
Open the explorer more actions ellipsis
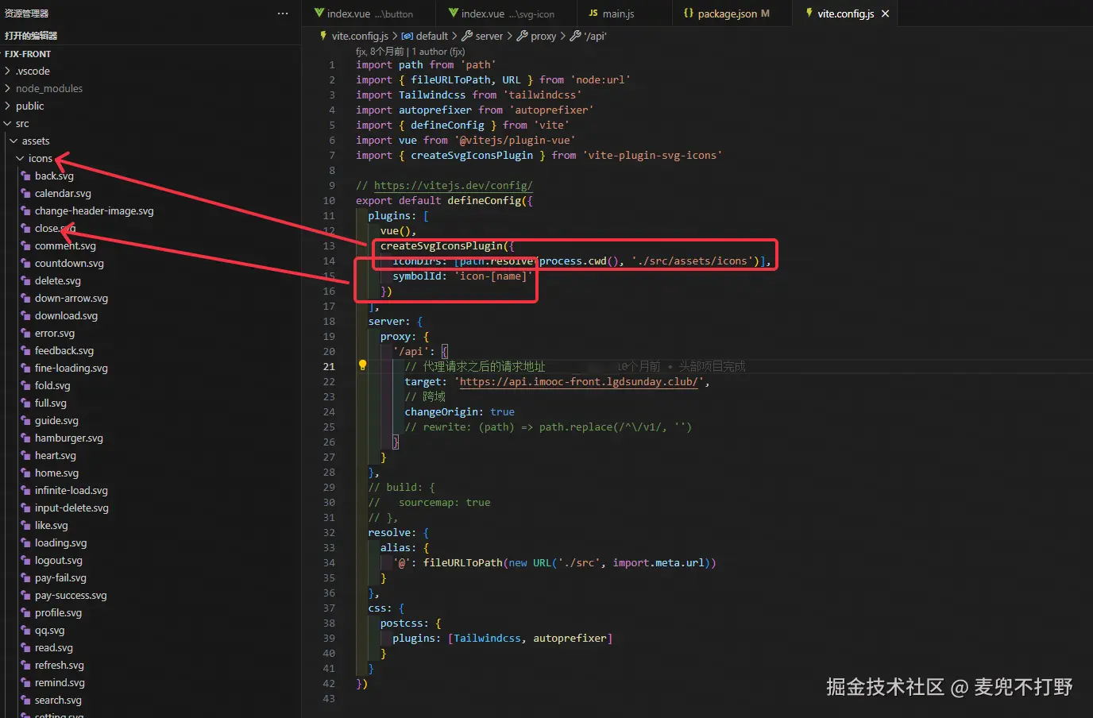pyautogui.click(x=283, y=14)
